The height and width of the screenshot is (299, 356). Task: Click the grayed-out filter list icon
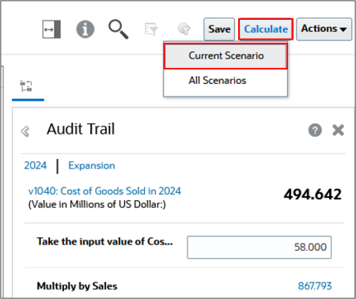pyautogui.click(x=151, y=29)
